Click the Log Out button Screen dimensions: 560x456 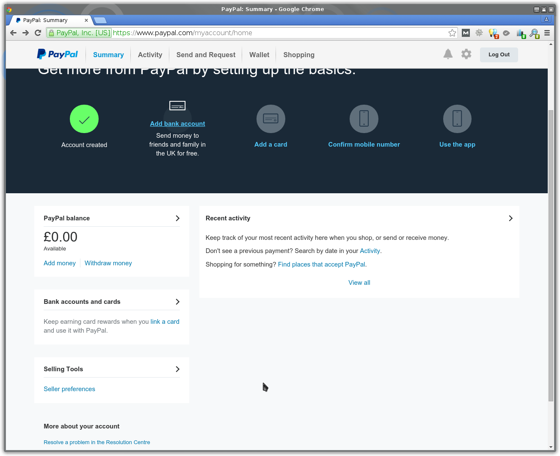pyautogui.click(x=499, y=55)
